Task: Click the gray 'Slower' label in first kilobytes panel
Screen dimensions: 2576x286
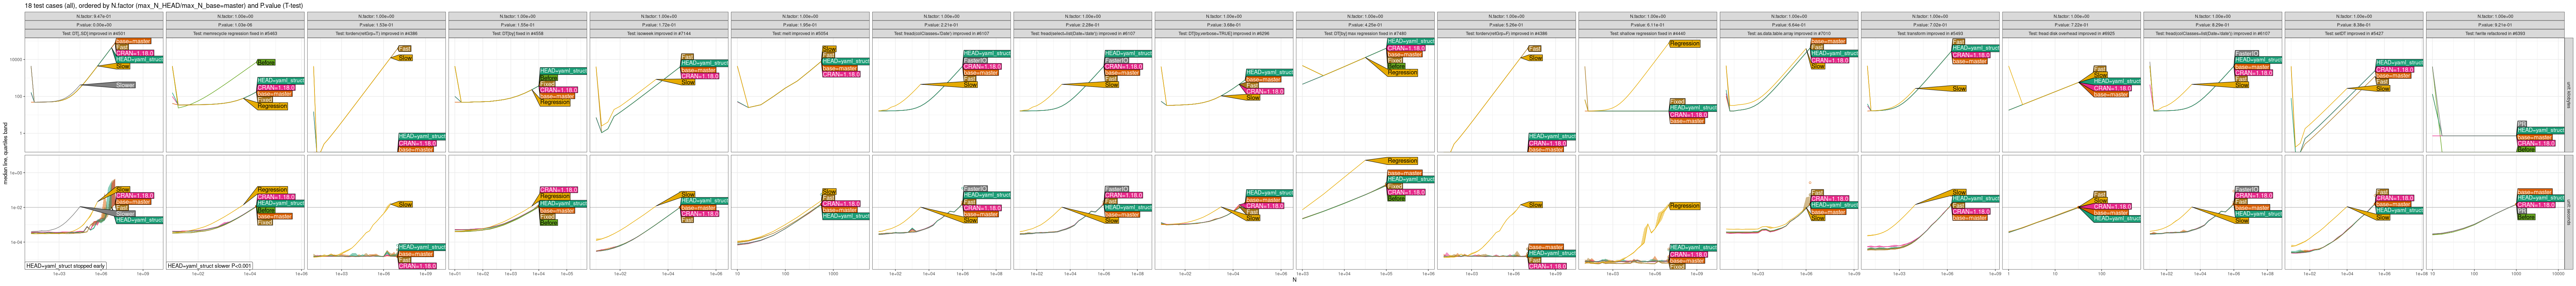Action: coord(125,85)
